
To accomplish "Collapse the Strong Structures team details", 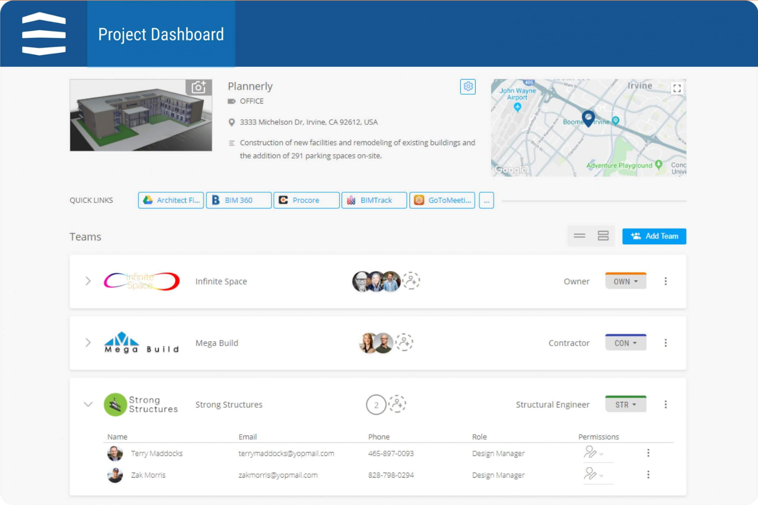I will (x=88, y=404).
